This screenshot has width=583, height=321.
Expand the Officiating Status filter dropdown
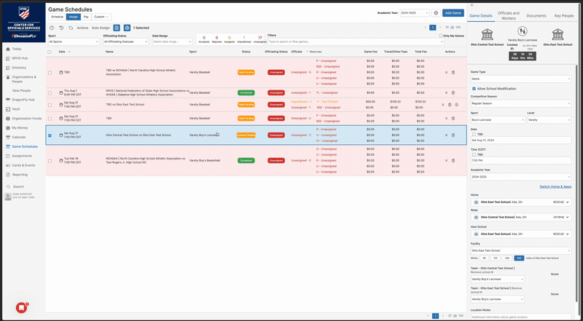click(x=125, y=42)
